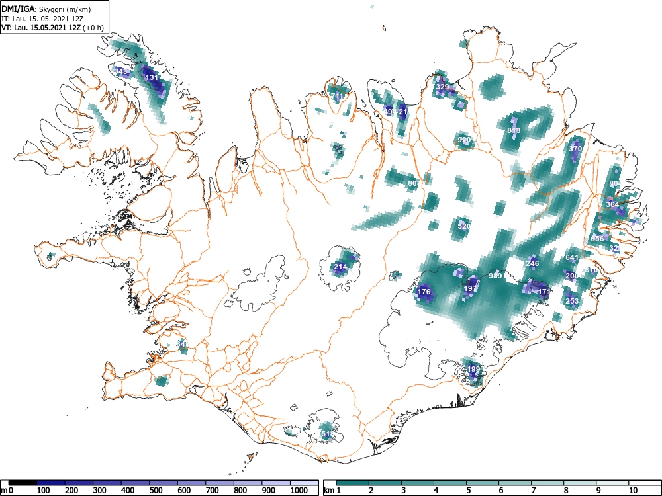
Task: Click the '100' tick label in the metre legend
Action: [x=44, y=490]
